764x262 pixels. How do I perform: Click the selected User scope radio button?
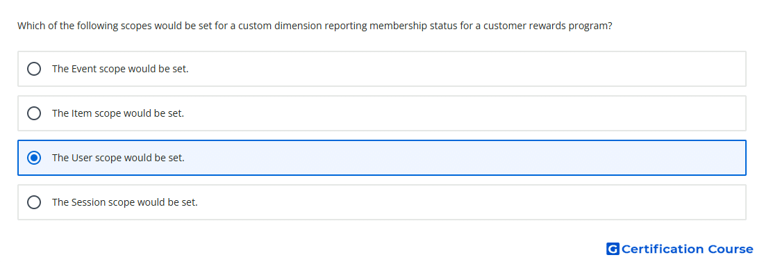[34, 158]
